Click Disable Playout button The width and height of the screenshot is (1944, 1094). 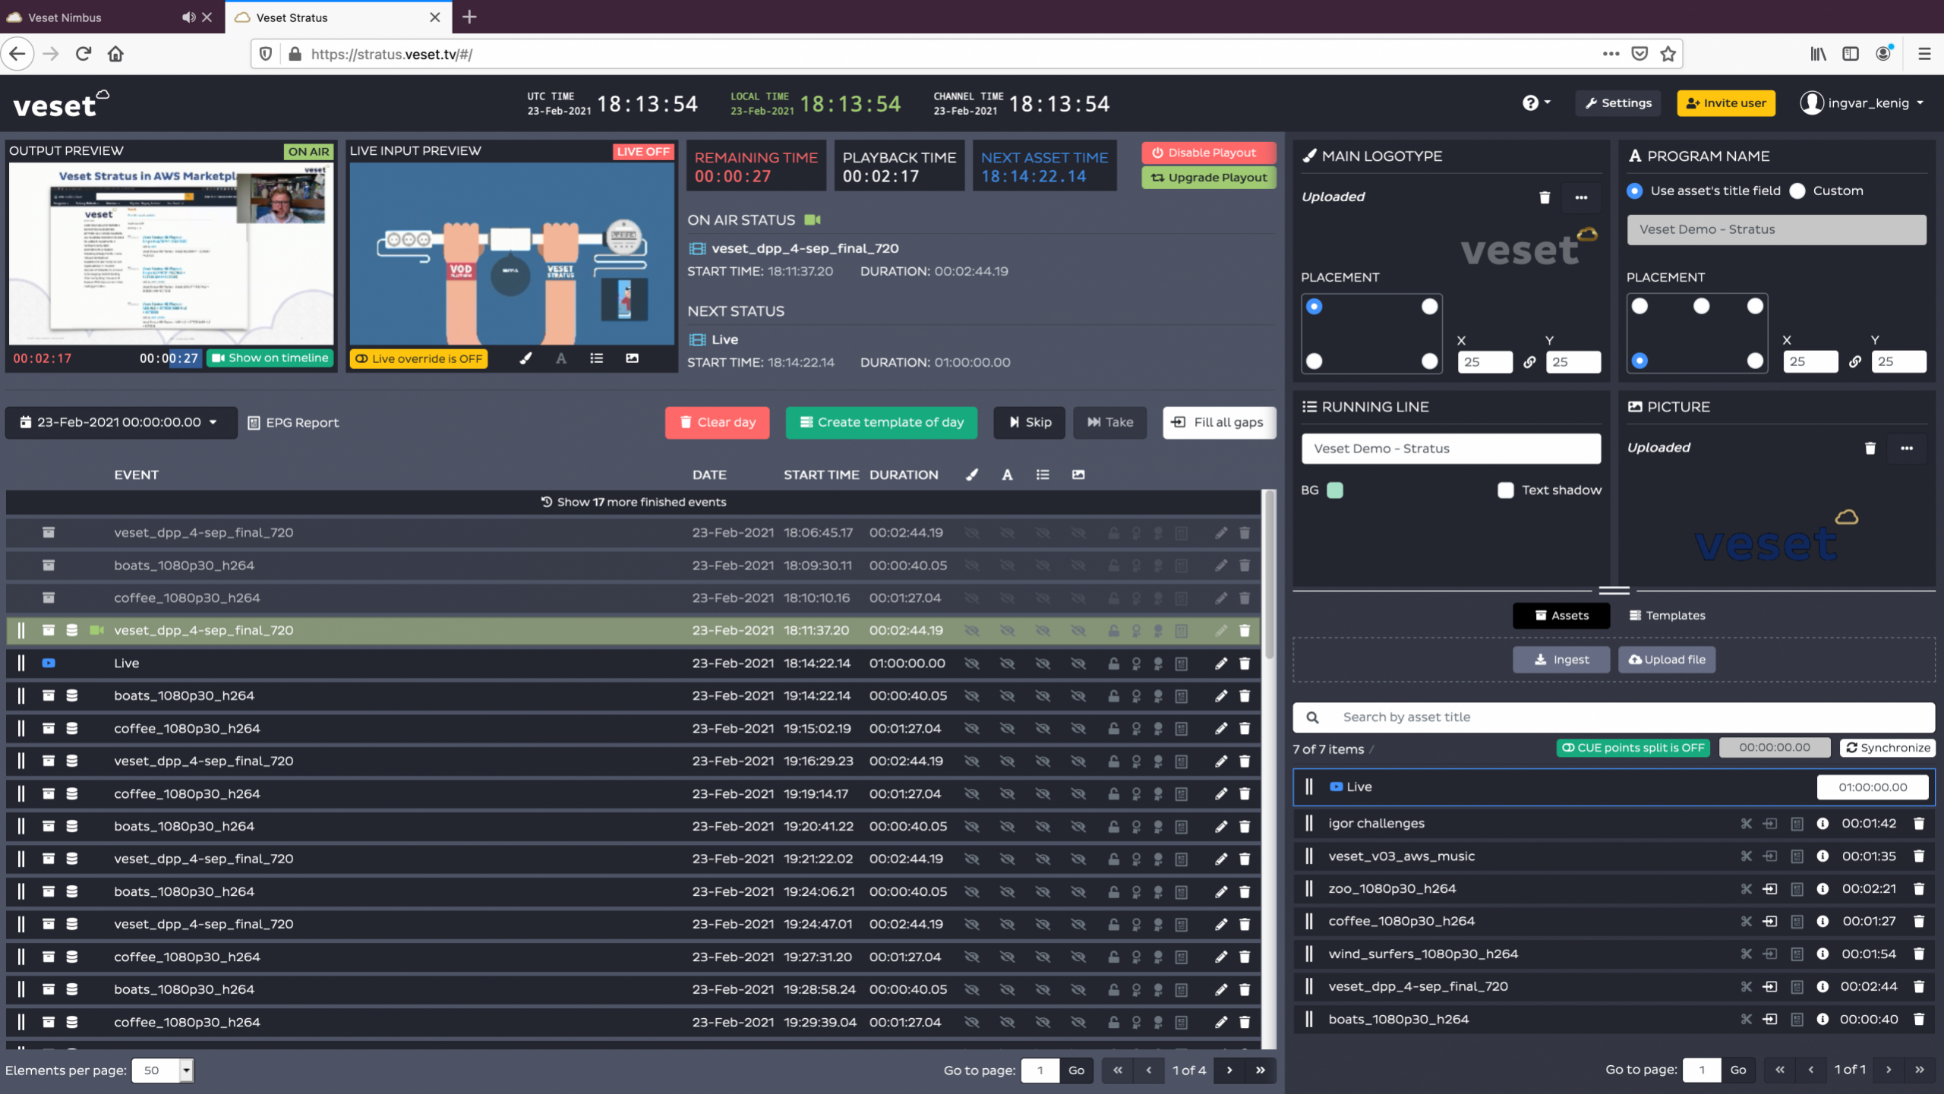[x=1208, y=153]
